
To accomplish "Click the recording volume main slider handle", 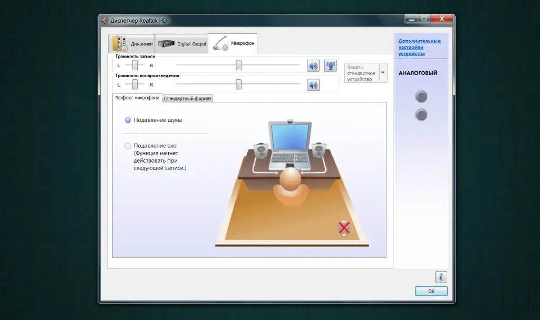I will tap(238, 65).
